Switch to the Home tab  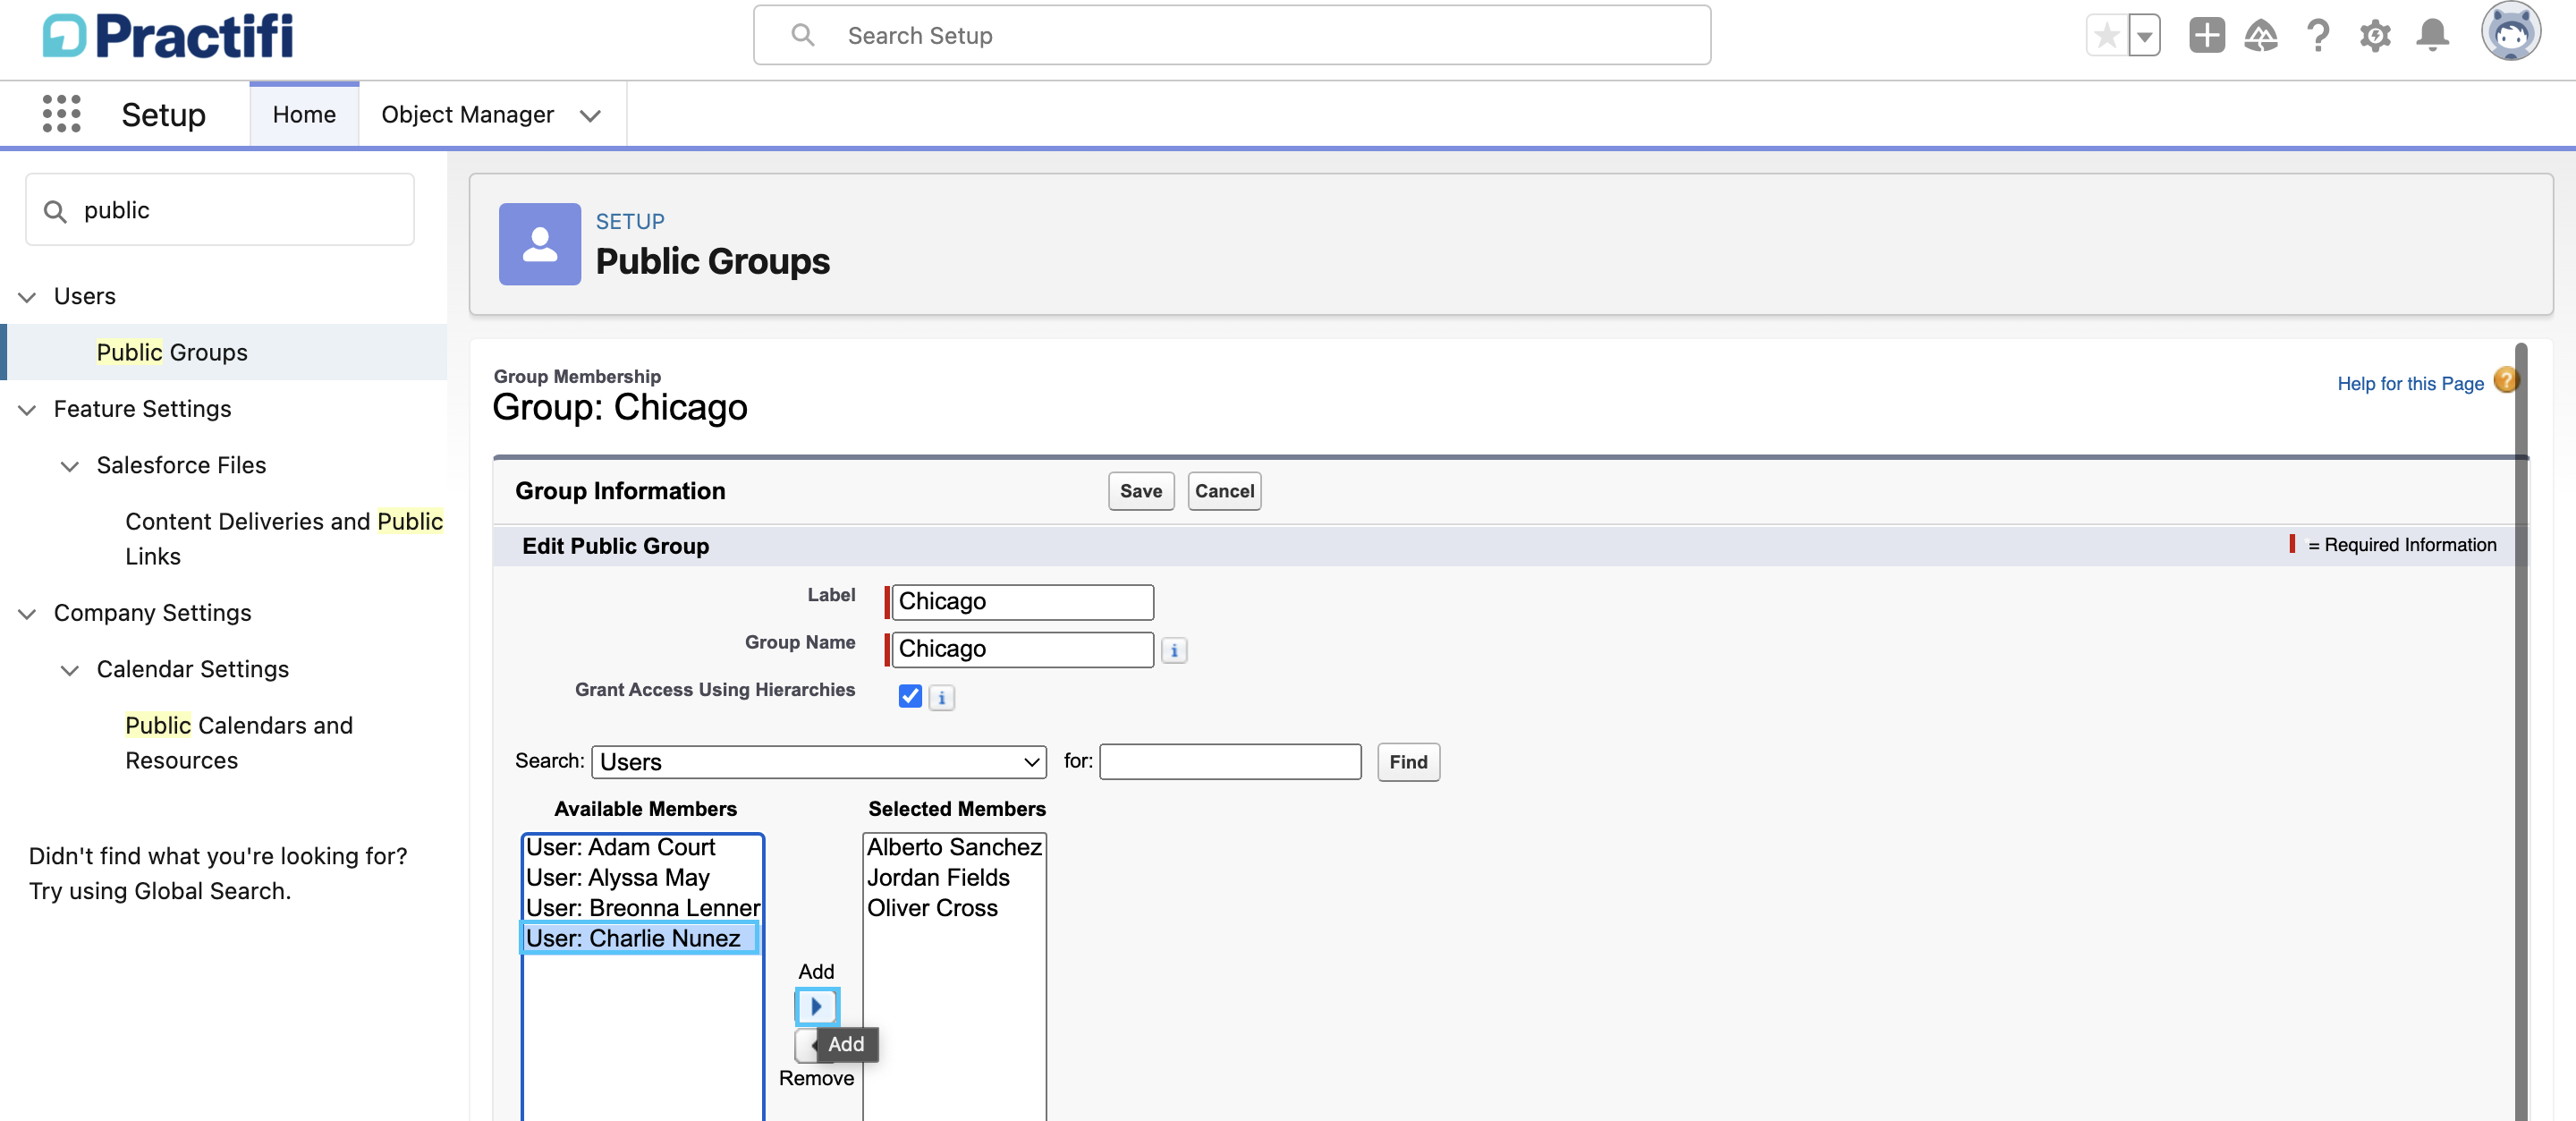pos(304,114)
